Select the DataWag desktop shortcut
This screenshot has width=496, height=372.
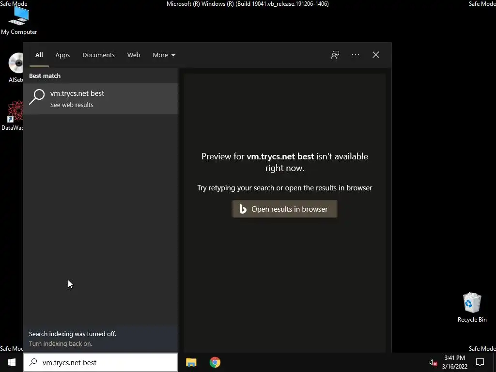(12, 115)
